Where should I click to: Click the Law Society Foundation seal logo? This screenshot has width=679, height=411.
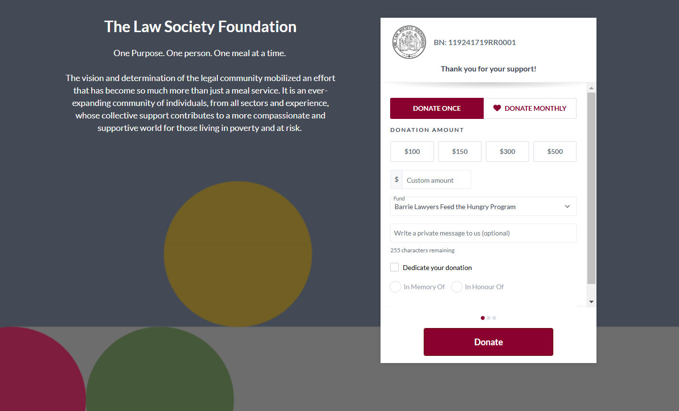[409, 43]
